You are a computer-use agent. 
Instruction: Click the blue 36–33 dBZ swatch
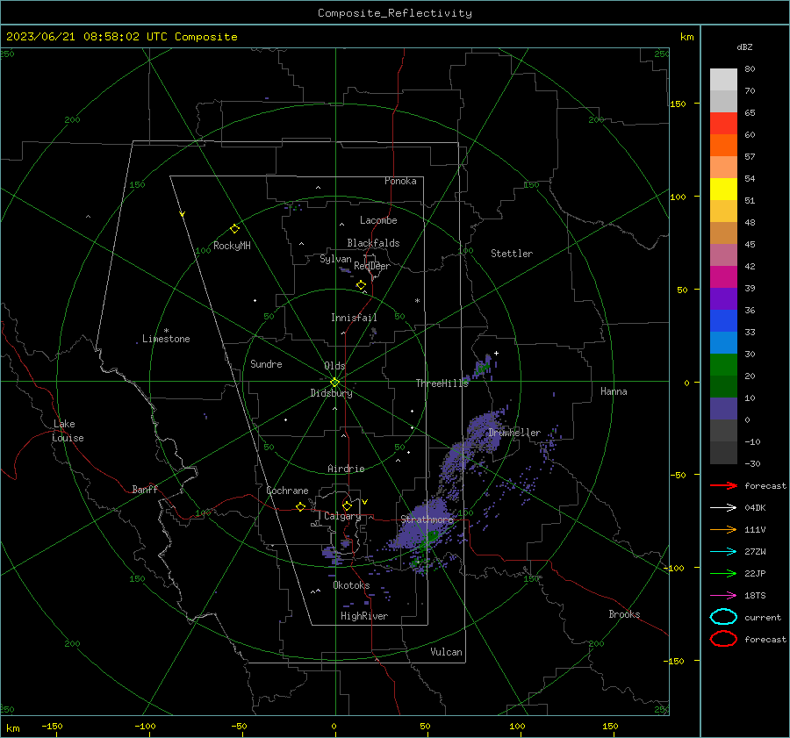723,320
